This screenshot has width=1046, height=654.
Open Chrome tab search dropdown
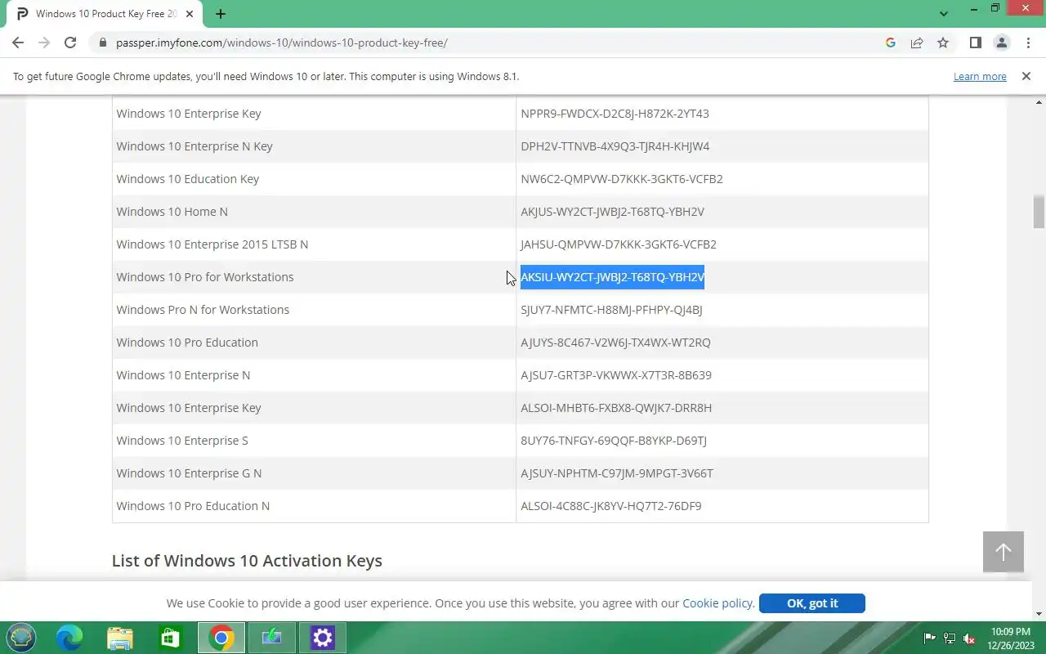[x=944, y=14]
